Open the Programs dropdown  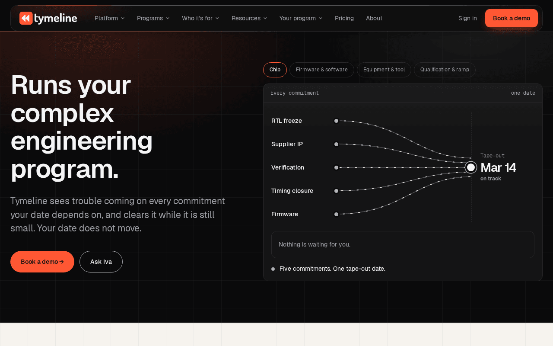pos(153,18)
